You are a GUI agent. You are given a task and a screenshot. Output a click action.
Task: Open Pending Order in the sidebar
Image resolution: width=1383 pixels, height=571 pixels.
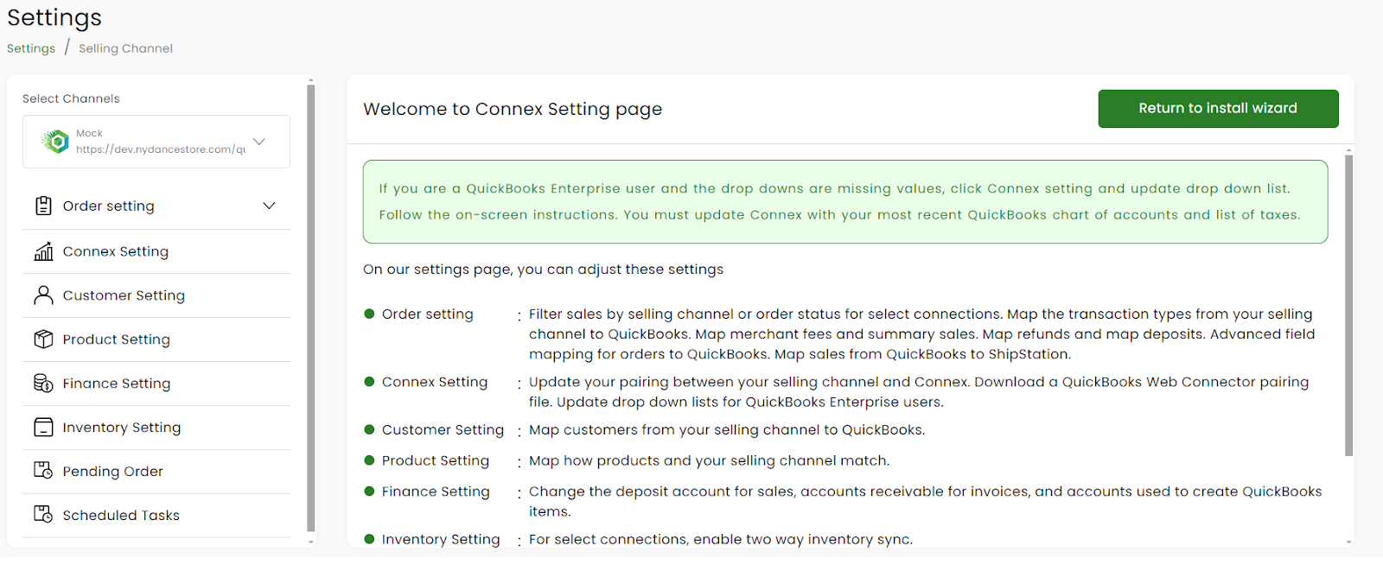pos(156,471)
